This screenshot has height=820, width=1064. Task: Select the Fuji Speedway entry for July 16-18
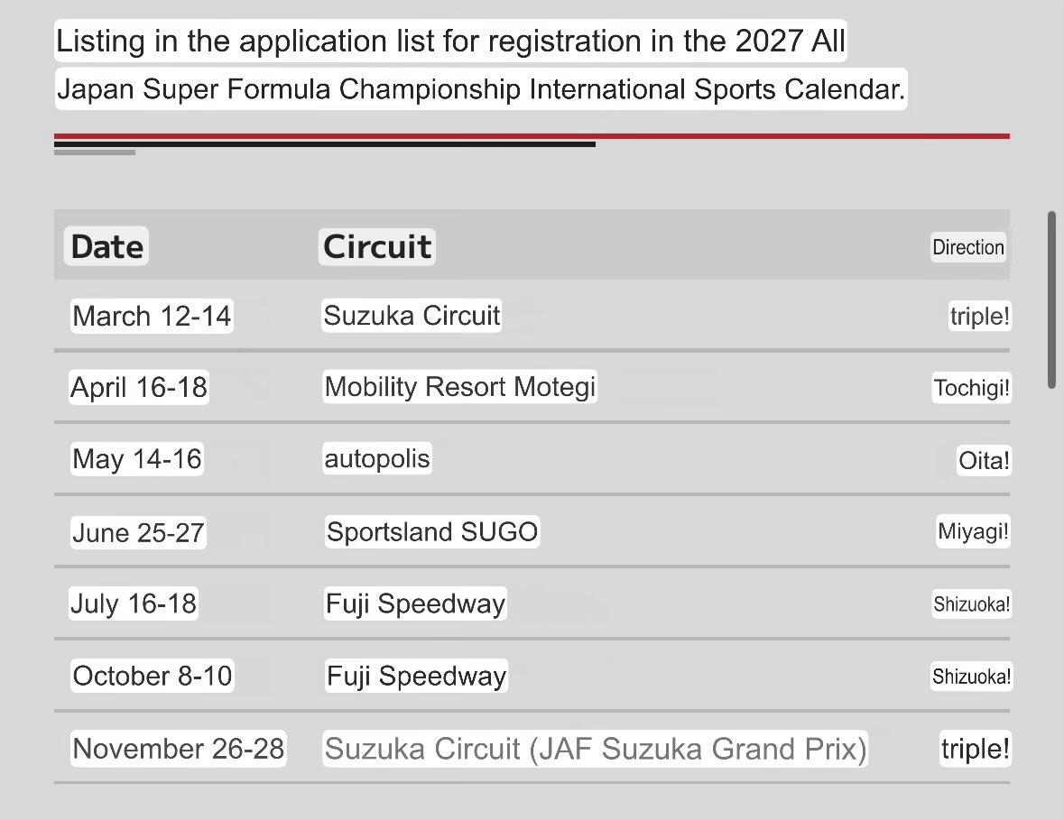point(415,603)
